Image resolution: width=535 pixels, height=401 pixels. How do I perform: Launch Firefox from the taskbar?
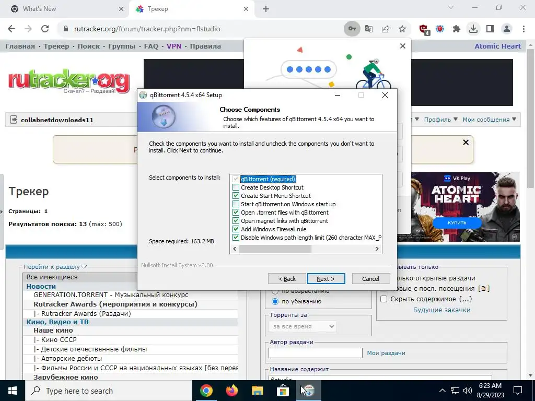tap(232, 391)
